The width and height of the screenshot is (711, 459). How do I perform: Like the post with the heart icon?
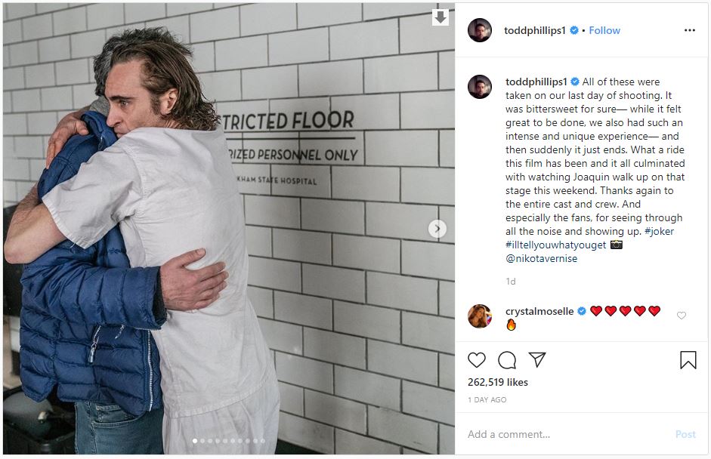point(477,360)
